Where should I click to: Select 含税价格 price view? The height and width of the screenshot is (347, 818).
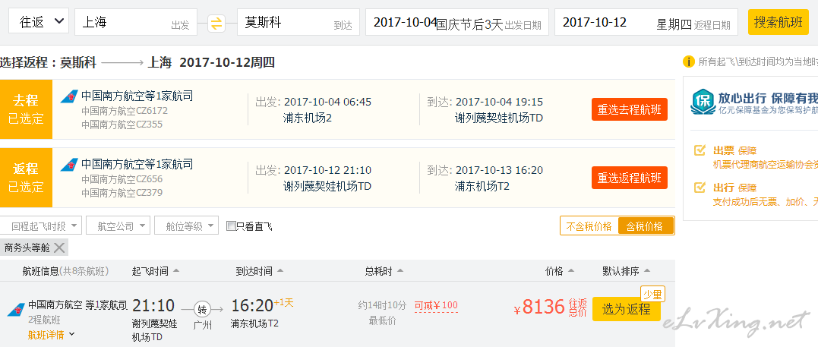646,226
